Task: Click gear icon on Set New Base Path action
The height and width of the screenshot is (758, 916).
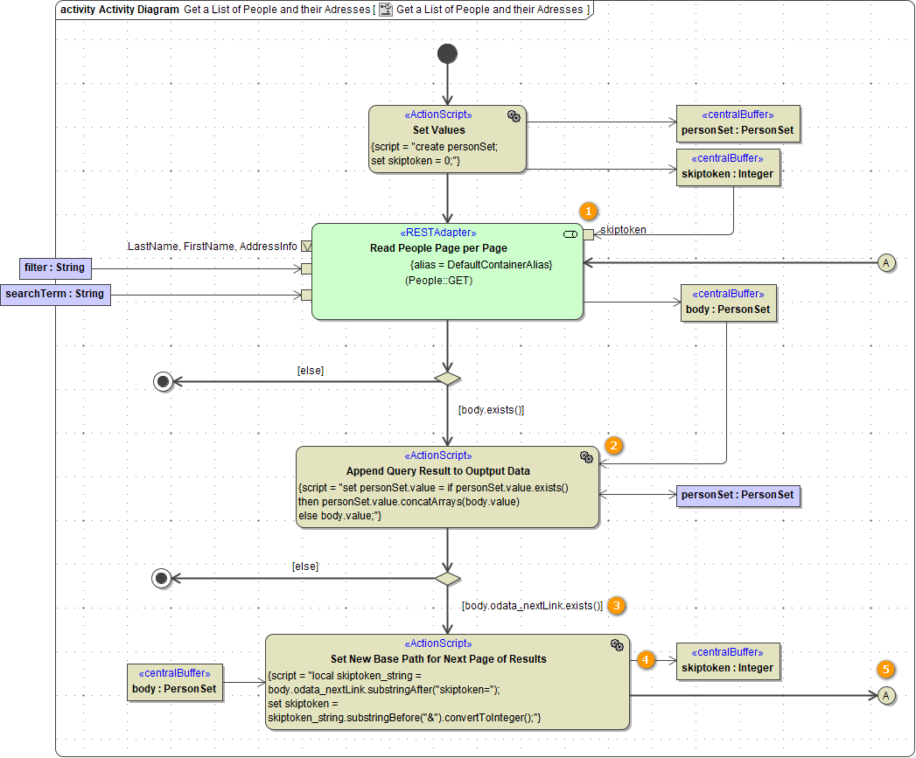Action: (617, 644)
